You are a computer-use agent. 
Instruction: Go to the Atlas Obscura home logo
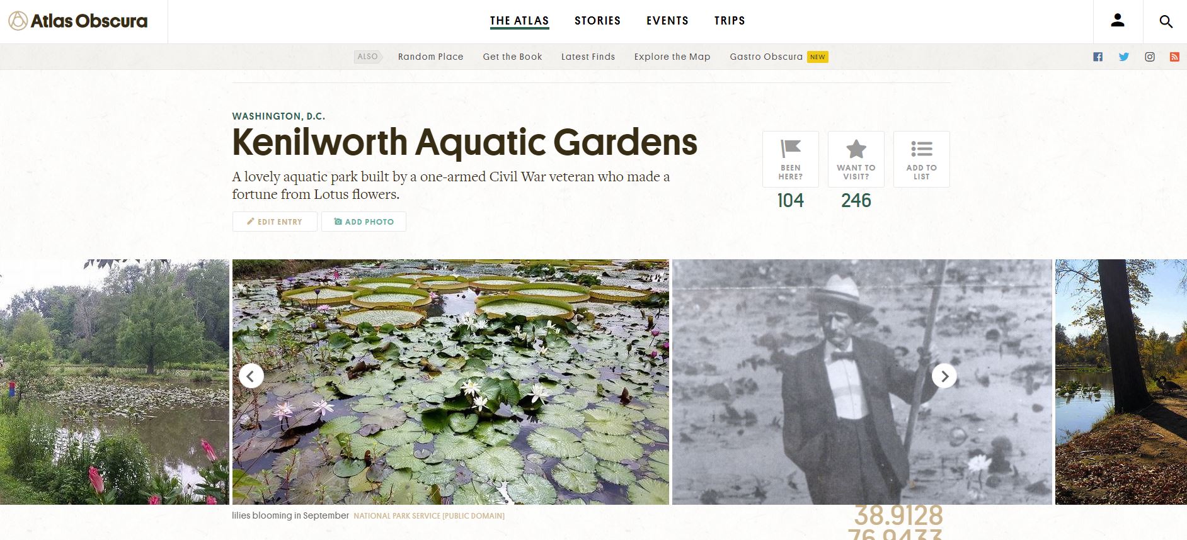(x=78, y=21)
